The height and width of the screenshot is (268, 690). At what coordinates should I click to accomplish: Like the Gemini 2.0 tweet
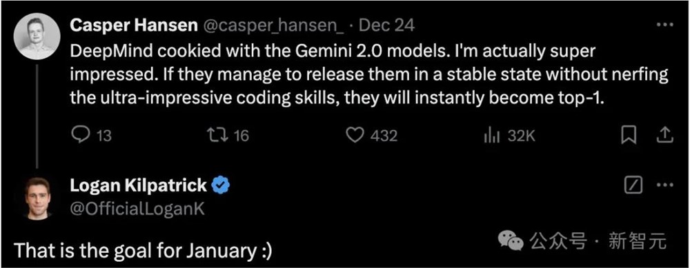point(355,136)
